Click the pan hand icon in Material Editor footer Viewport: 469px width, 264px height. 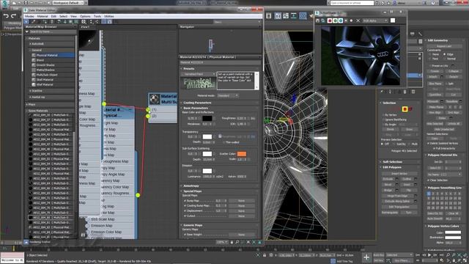coord(232,242)
